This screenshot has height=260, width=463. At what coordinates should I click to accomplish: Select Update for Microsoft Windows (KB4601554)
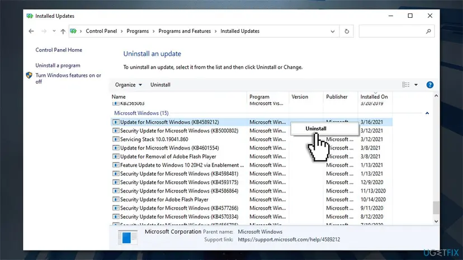click(x=252, y=148)
